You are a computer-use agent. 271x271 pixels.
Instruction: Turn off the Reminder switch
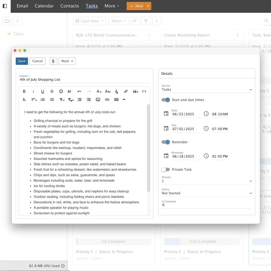tap(166, 142)
